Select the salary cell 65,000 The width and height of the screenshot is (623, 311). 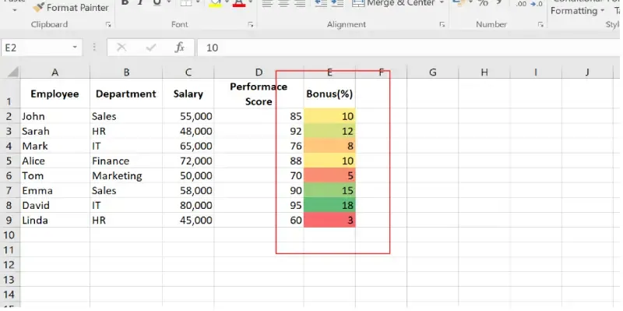pyautogui.click(x=188, y=146)
